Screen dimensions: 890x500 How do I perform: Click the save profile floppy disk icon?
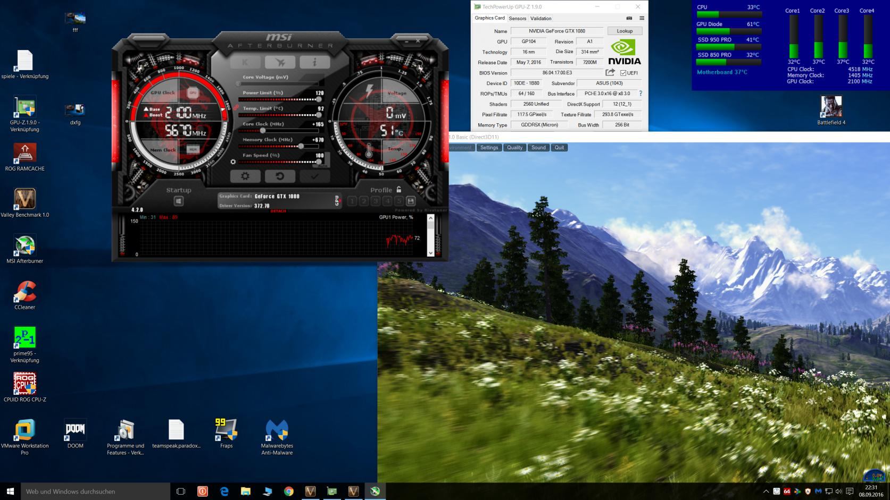click(x=411, y=201)
